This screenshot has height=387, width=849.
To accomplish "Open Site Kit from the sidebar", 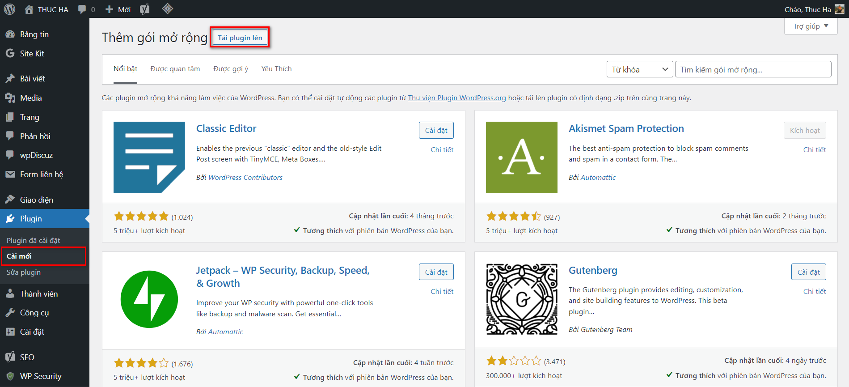I will (32, 54).
